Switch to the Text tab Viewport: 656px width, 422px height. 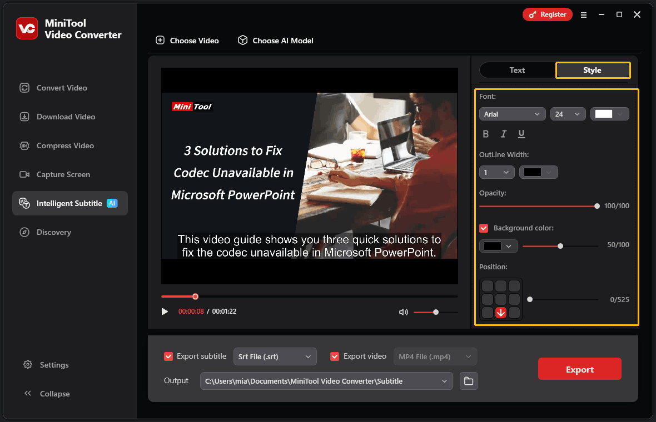click(516, 70)
